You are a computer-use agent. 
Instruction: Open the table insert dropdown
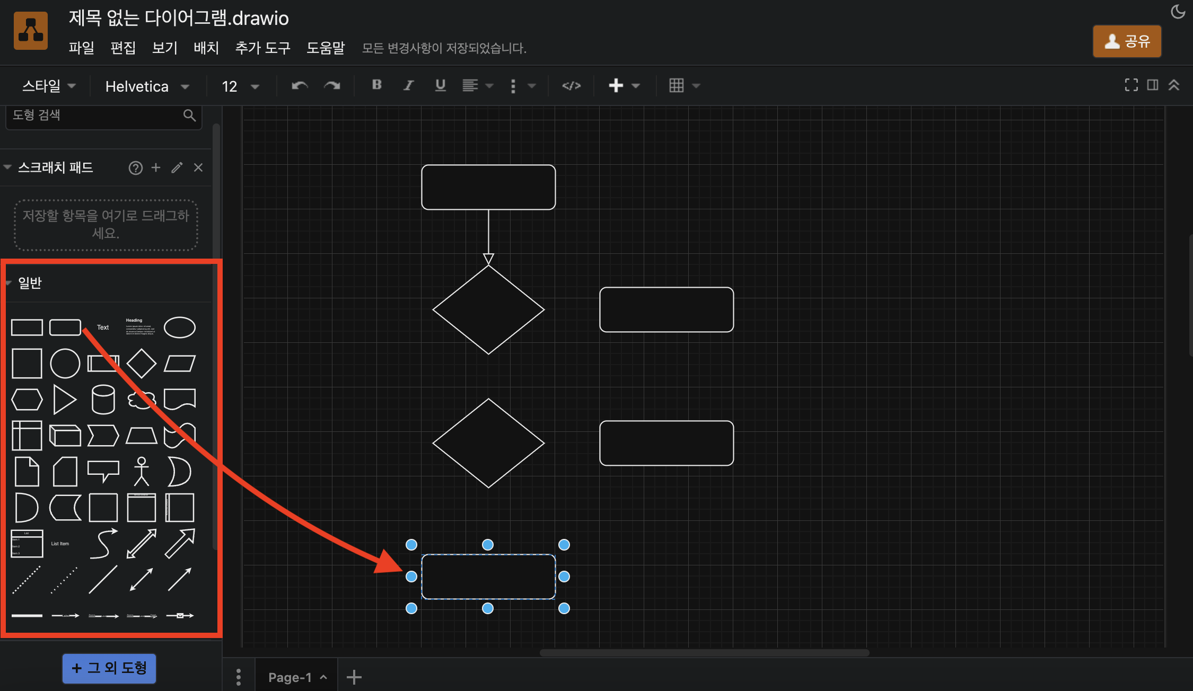pyautogui.click(x=684, y=85)
